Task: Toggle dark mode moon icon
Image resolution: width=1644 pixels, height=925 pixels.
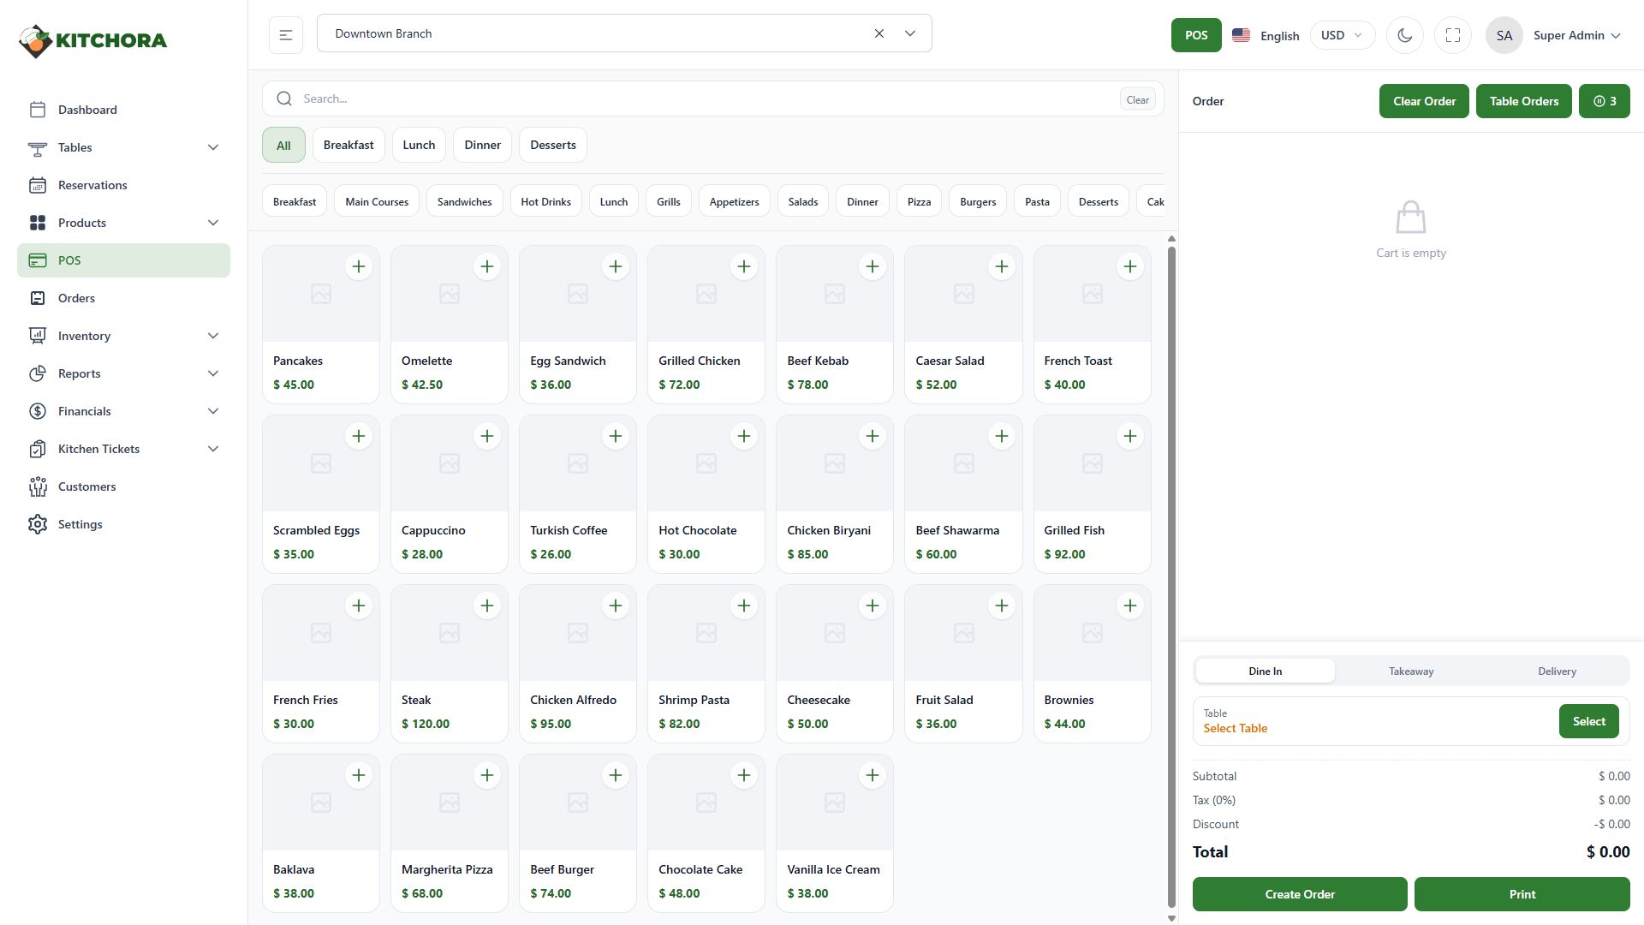Action: point(1404,35)
